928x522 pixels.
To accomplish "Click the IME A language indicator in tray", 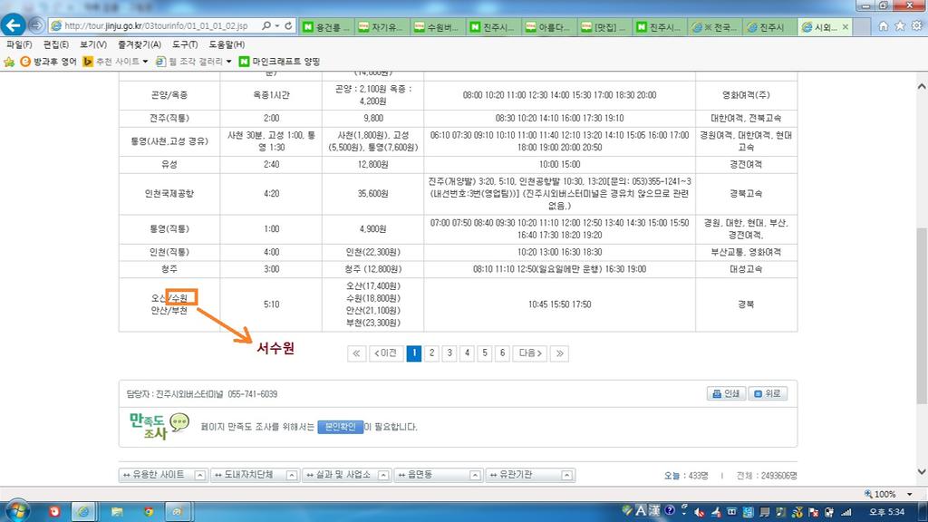I will coord(641,511).
